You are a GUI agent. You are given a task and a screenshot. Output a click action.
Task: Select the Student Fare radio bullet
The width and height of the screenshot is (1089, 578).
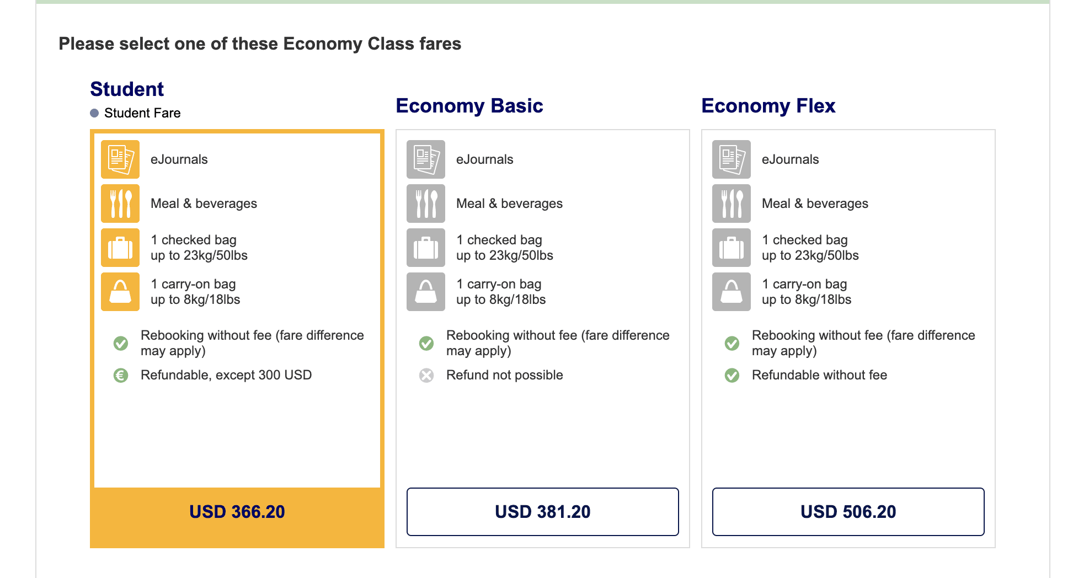tap(94, 113)
